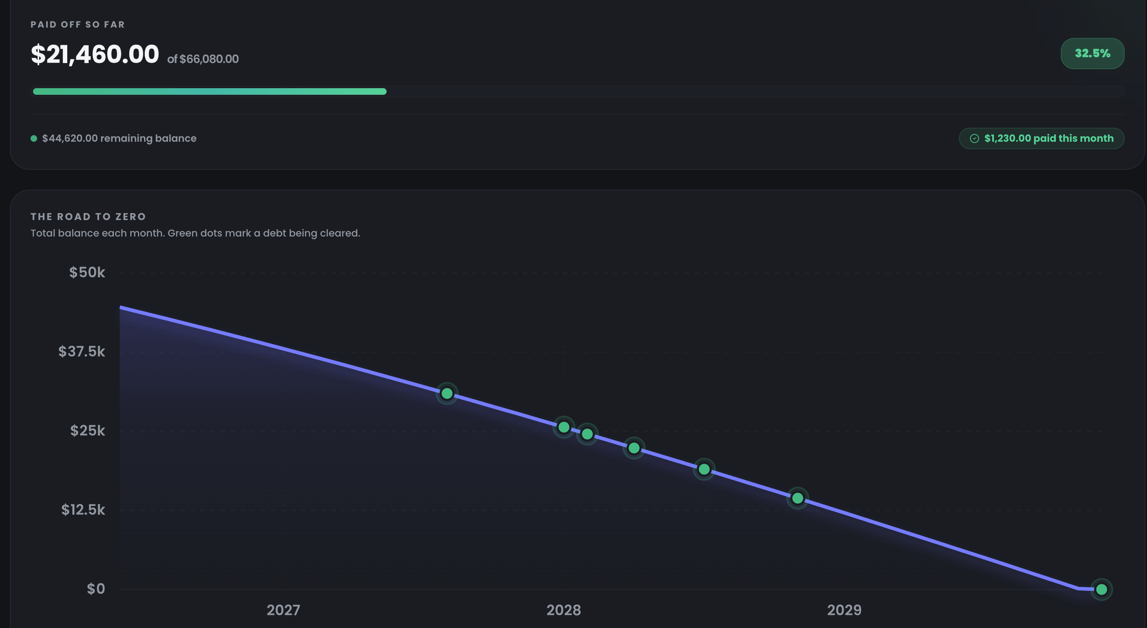
Task: Click the check-circle icon in paid this month pill
Action: (x=974, y=138)
